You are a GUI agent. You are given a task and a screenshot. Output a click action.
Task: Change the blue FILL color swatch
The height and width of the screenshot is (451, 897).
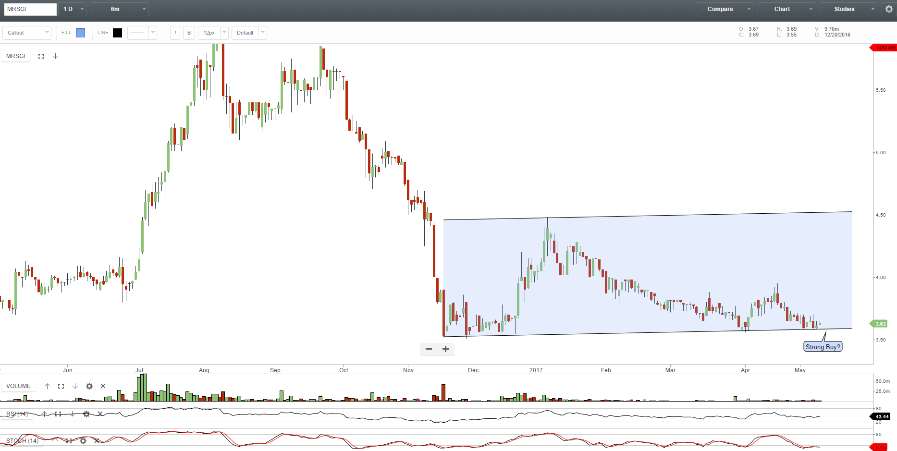80,33
